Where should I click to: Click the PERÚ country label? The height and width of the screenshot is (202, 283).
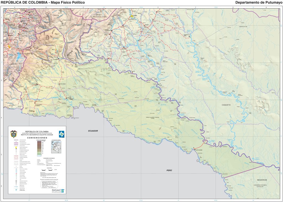click(169, 170)
